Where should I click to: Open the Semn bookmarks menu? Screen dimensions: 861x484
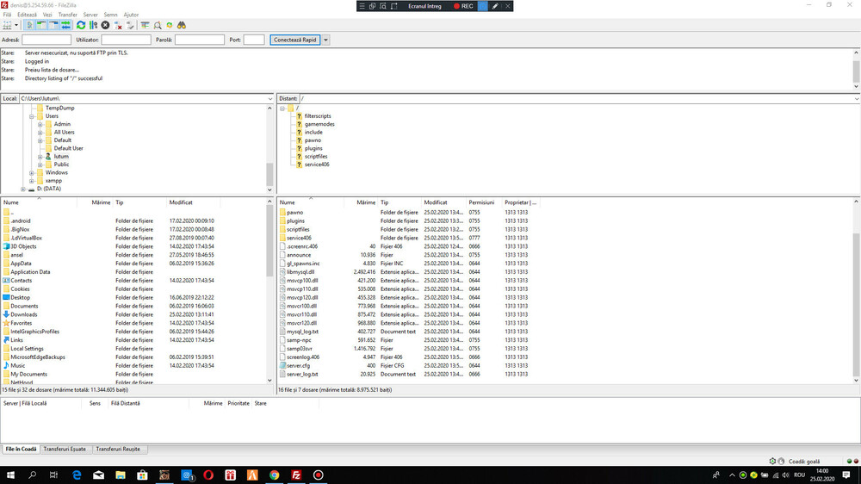click(110, 15)
